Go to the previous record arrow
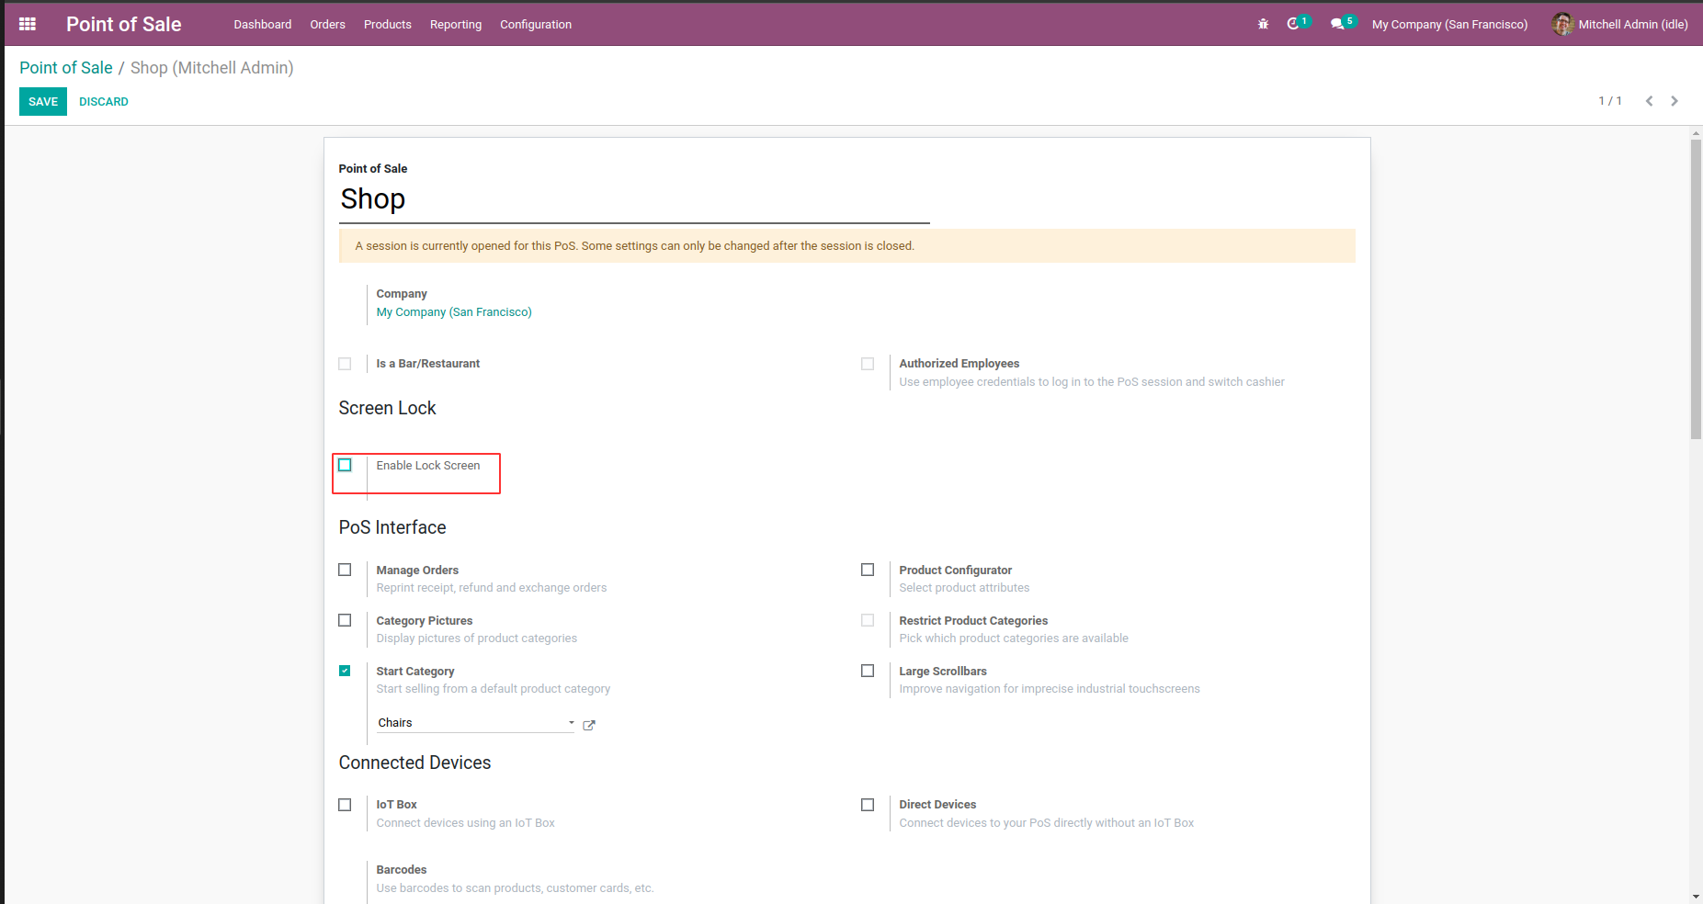This screenshot has height=904, width=1703. [1650, 101]
